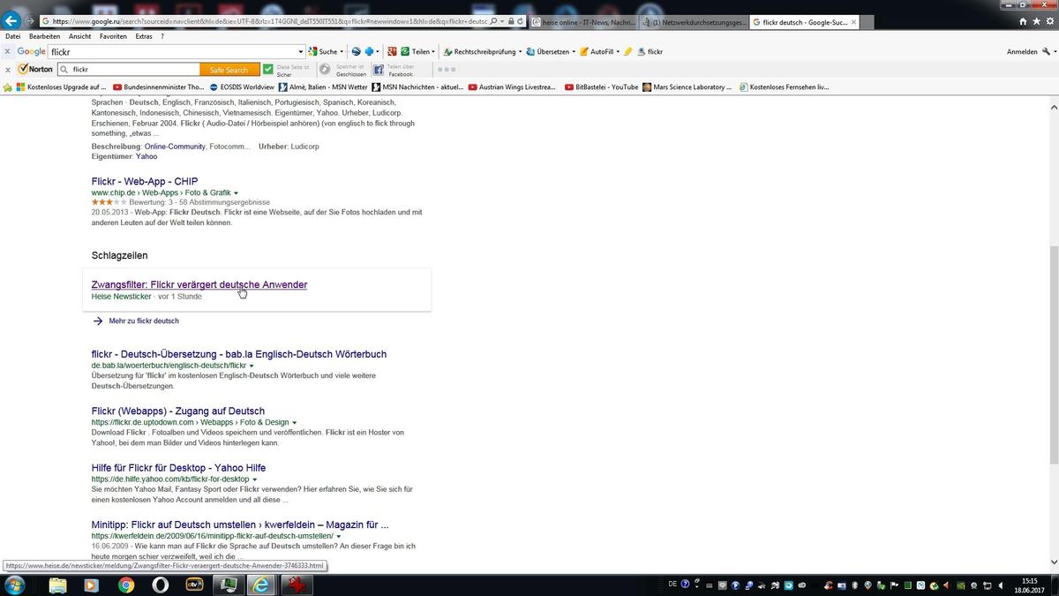Click the green Norton safe-site checkmark icon
The image size is (1059, 596).
click(x=268, y=69)
